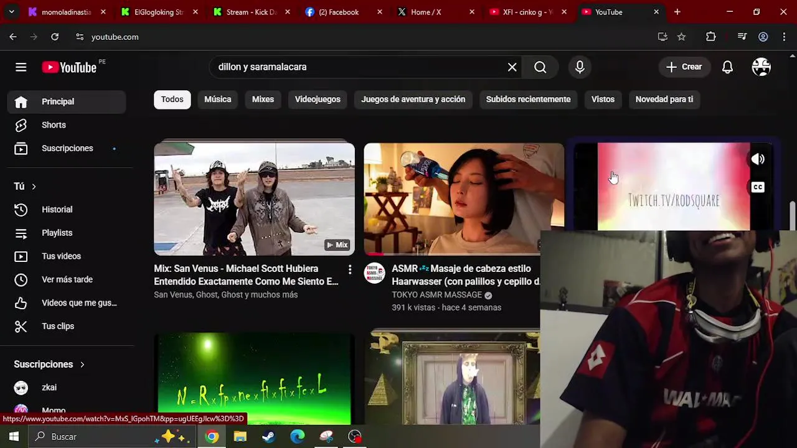
Task: Open File Explorer from taskbar
Action: point(240,437)
